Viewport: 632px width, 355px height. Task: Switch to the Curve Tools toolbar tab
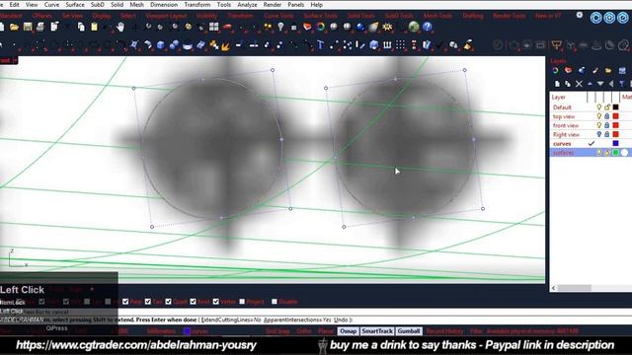coord(278,16)
